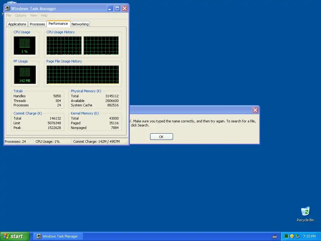This screenshot has width=321, height=241.
Task: Click Commit Charge Limit value 5076348
Action: 54,123
